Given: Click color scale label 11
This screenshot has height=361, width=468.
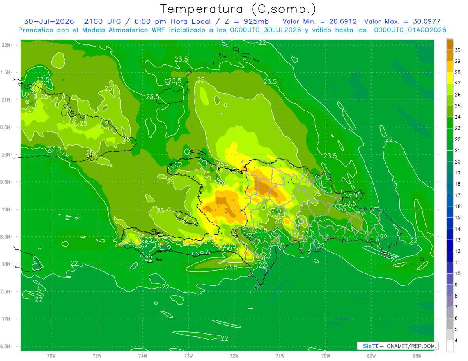Looking at the screenshot, I should (458, 262).
